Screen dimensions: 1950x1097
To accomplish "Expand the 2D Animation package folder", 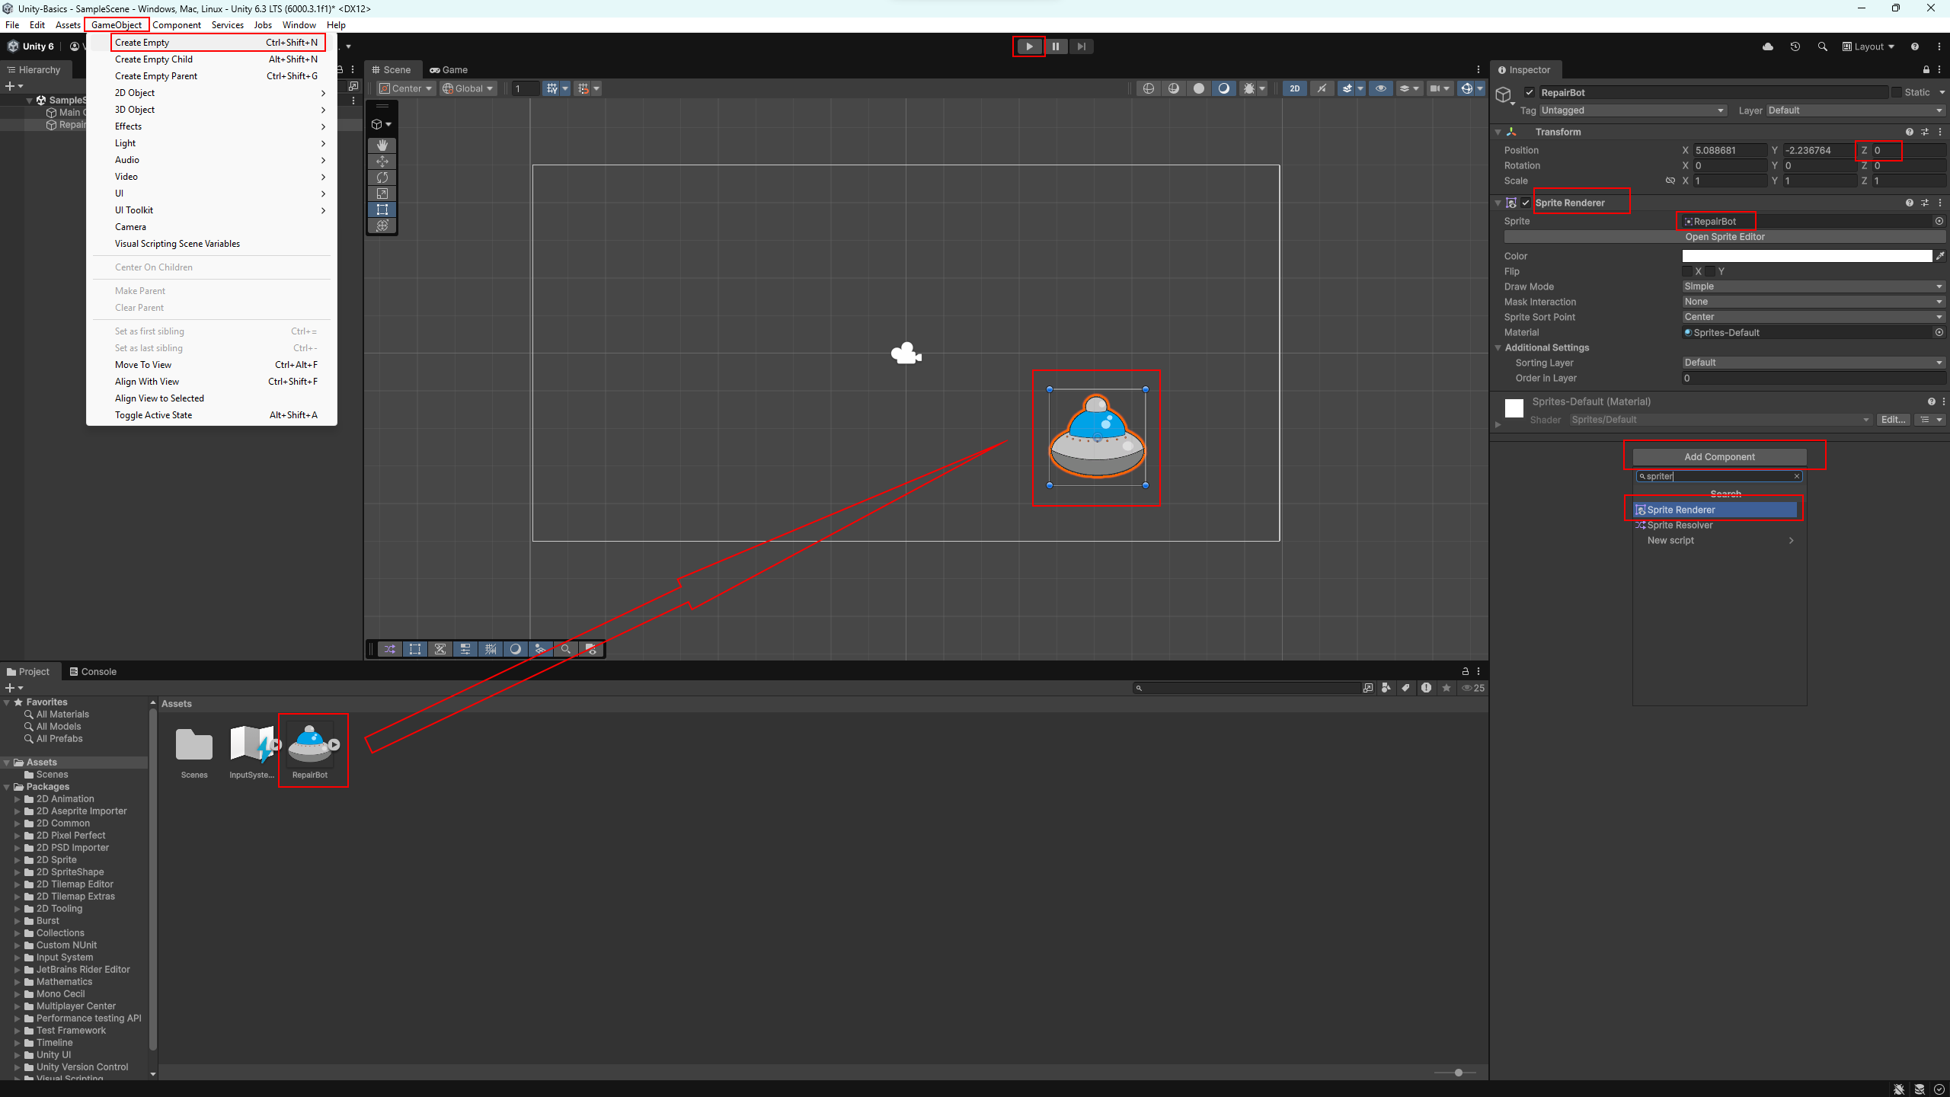I will [x=18, y=799].
